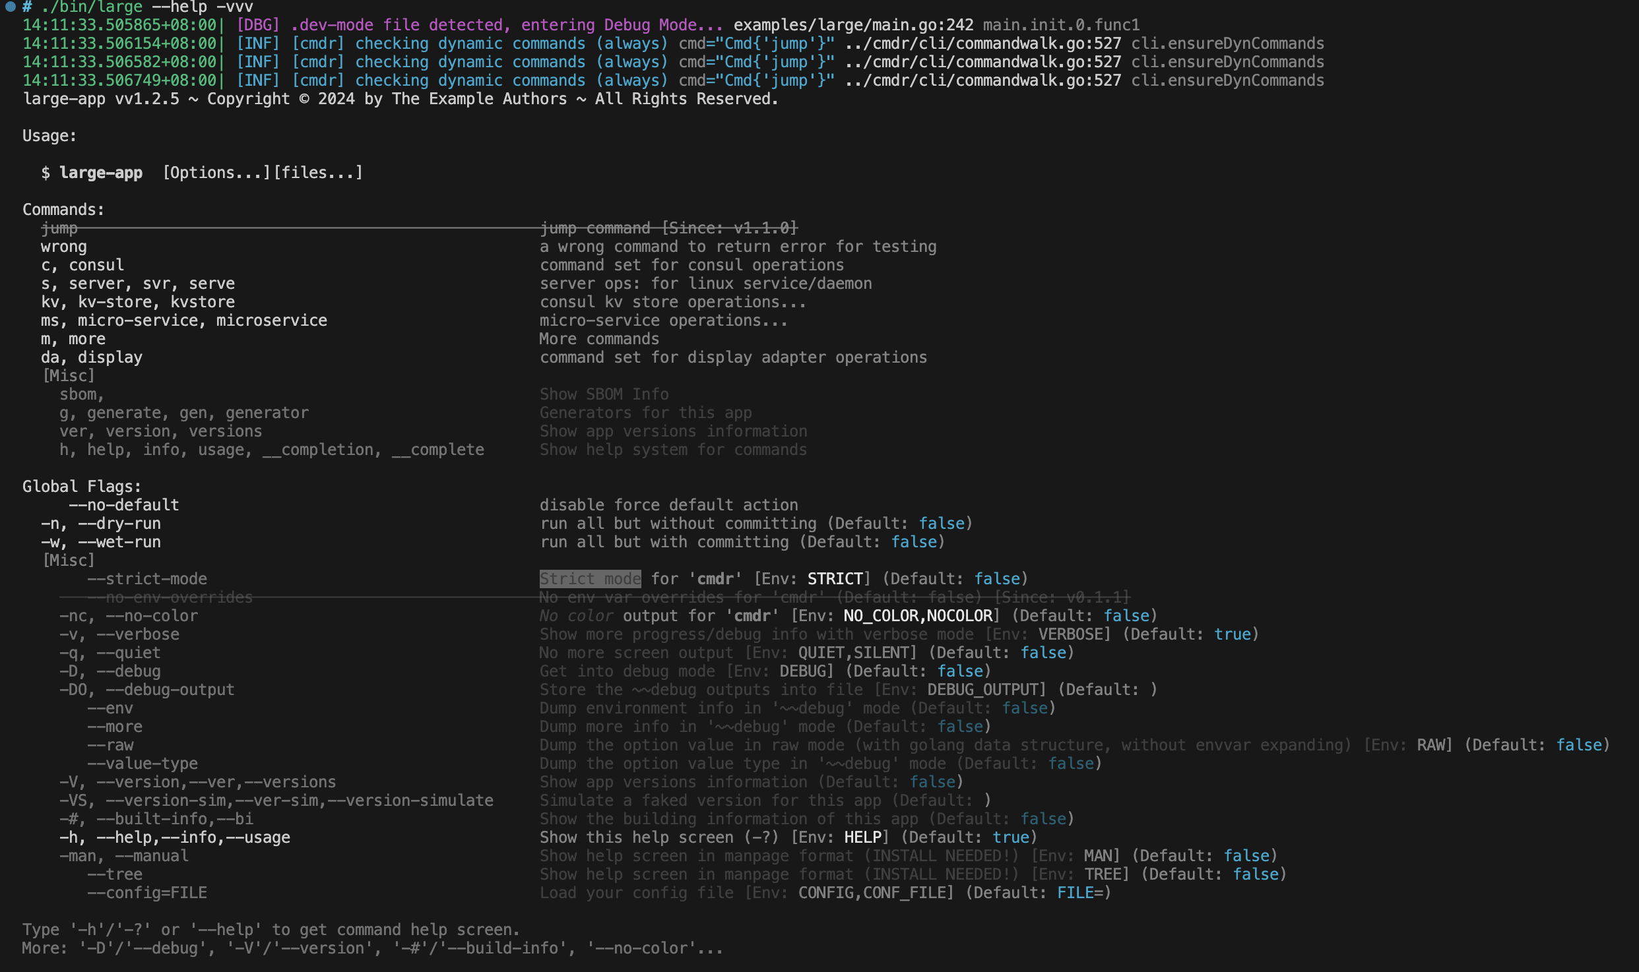Open the examples/large/main.go:242 file reference

[853, 25]
